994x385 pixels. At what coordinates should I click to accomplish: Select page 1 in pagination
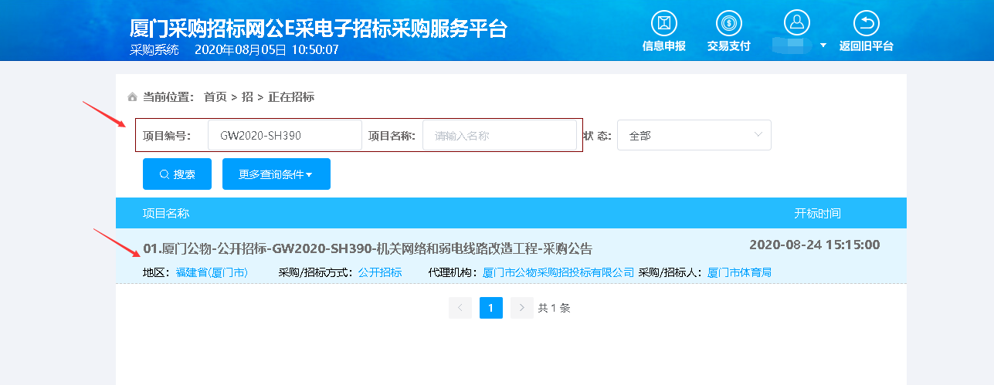(x=491, y=308)
